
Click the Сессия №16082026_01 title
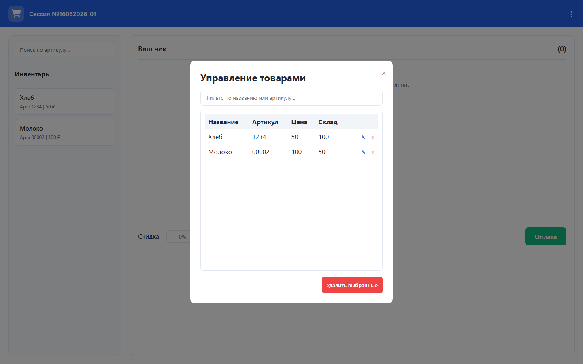(63, 14)
